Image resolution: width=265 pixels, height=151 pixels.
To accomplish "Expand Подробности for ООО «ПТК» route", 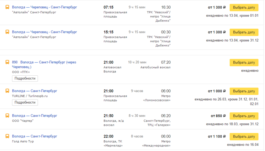I will 25,79.
